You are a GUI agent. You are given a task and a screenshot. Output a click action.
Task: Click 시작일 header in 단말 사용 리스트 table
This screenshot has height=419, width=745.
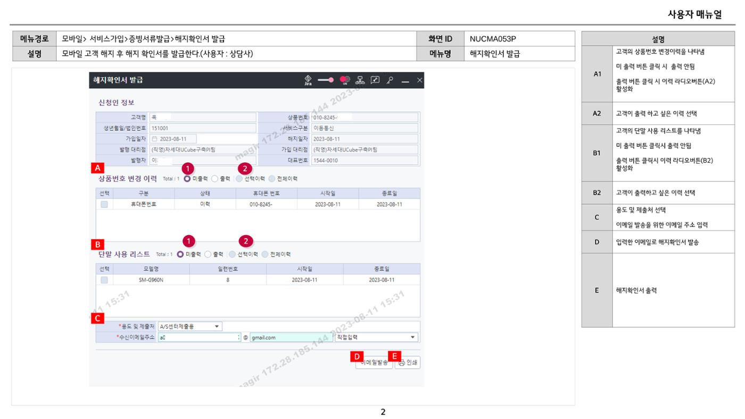(305, 269)
